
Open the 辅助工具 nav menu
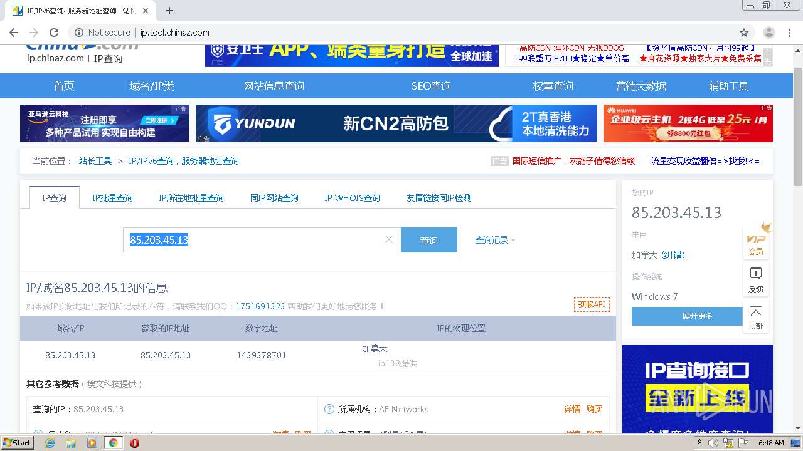[729, 86]
